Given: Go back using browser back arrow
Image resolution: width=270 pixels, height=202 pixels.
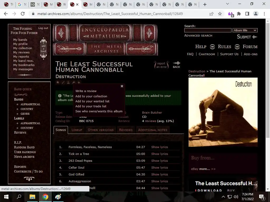Looking at the screenshot, I should pyautogui.click(x=6, y=14).
